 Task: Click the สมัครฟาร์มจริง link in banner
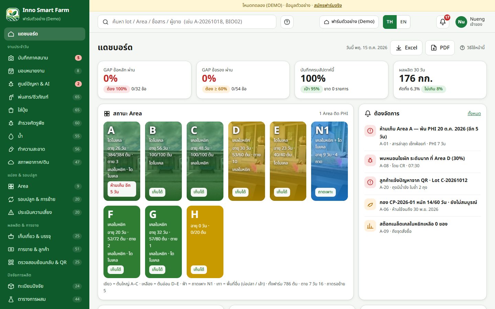(328, 5)
